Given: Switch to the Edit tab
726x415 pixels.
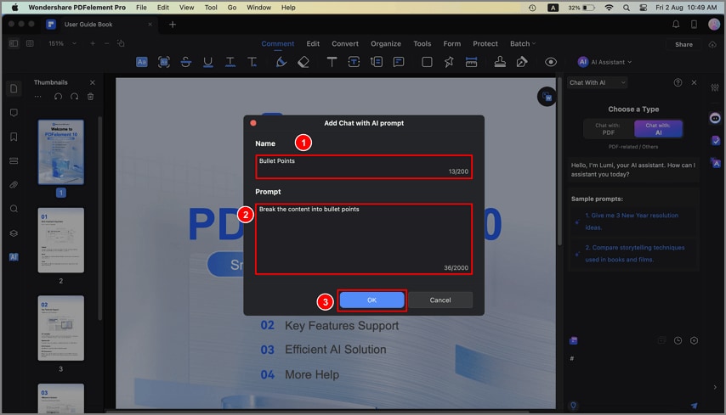Looking at the screenshot, I should pos(313,43).
